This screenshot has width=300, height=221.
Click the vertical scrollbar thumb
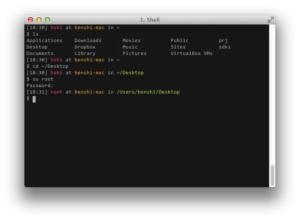pos(272,175)
